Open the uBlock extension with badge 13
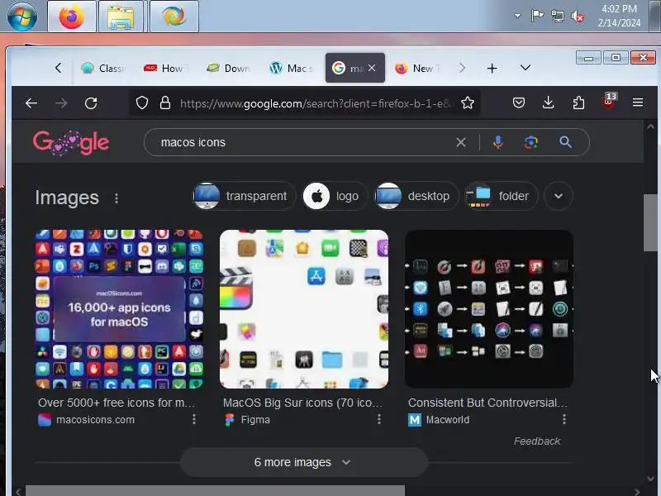 point(608,102)
